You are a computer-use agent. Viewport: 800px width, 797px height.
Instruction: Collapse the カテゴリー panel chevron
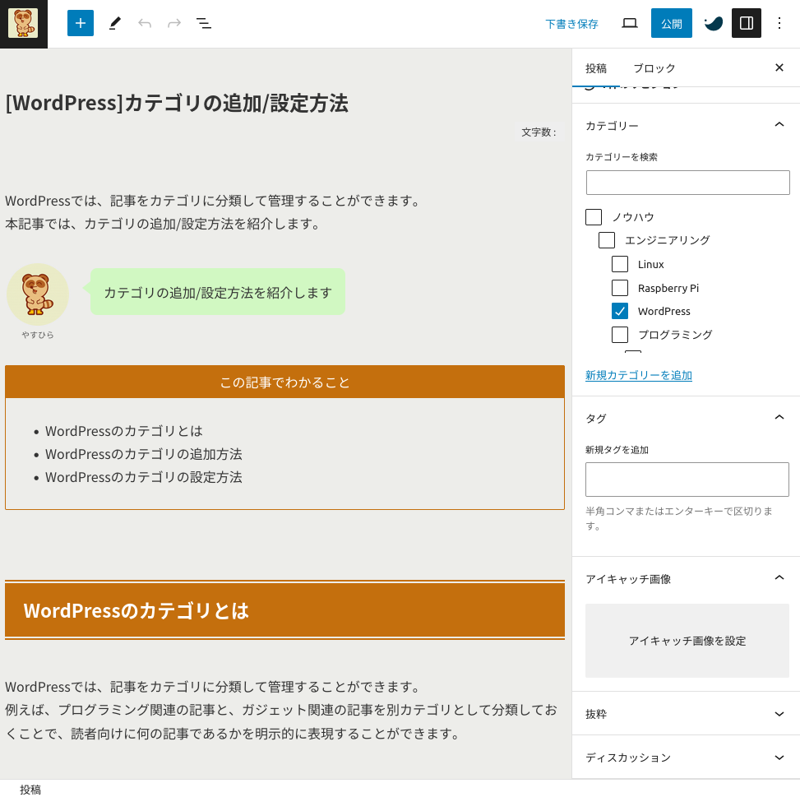779,125
